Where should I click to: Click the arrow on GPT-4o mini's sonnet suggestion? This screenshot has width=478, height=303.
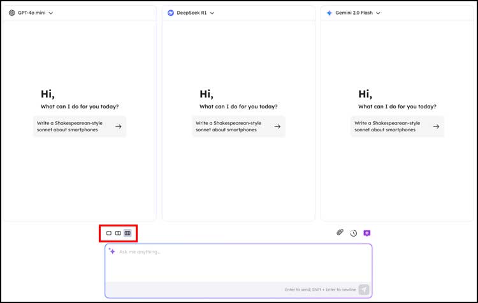point(119,126)
